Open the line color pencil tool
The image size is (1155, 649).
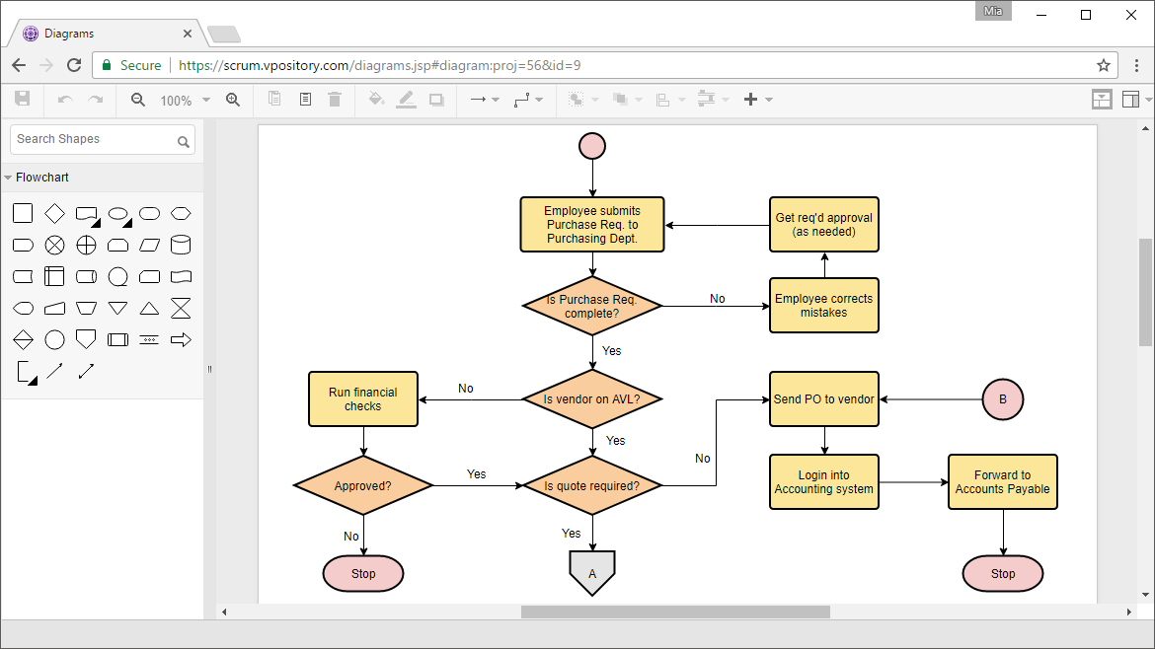coord(406,100)
